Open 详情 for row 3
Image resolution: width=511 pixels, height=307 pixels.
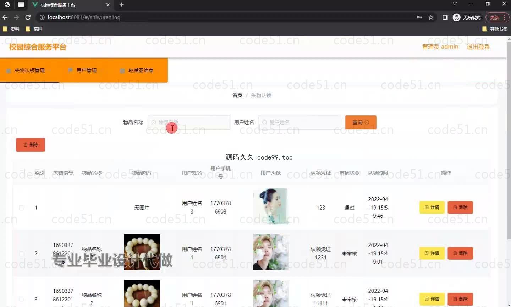pyautogui.click(x=432, y=299)
